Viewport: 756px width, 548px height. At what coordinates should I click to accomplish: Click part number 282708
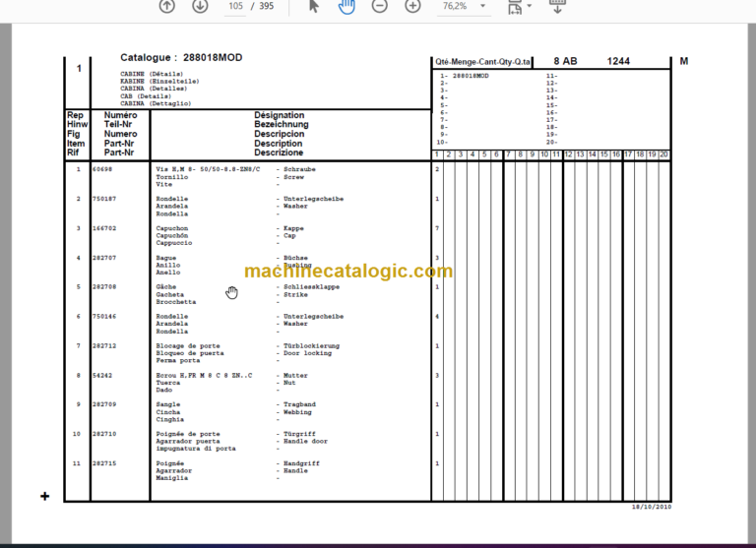click(x=104, y=286)
